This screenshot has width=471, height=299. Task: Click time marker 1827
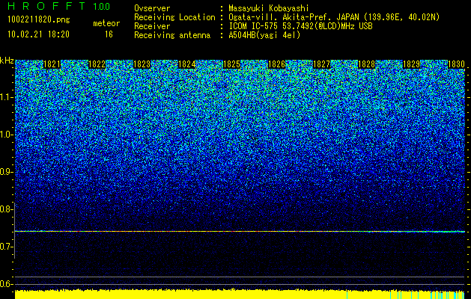pyautogui.click(x=321, y=64)
